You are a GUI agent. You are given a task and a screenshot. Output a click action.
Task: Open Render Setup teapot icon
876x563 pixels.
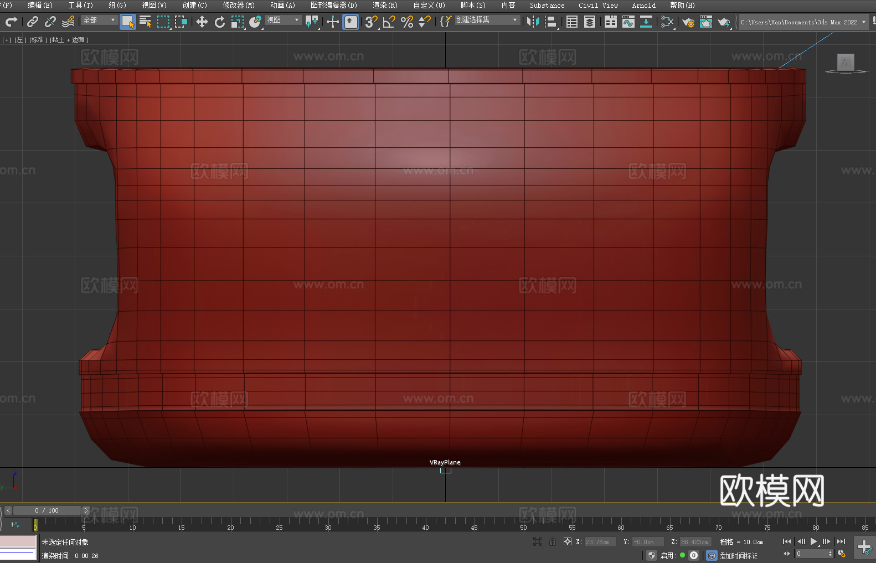tap(688, 22)
